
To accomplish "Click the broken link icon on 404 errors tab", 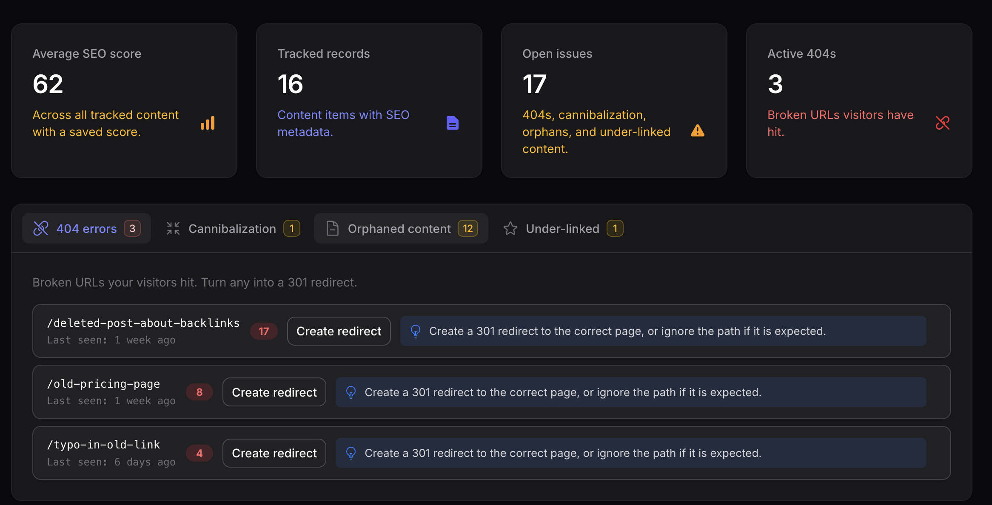I will coord(41,229).
